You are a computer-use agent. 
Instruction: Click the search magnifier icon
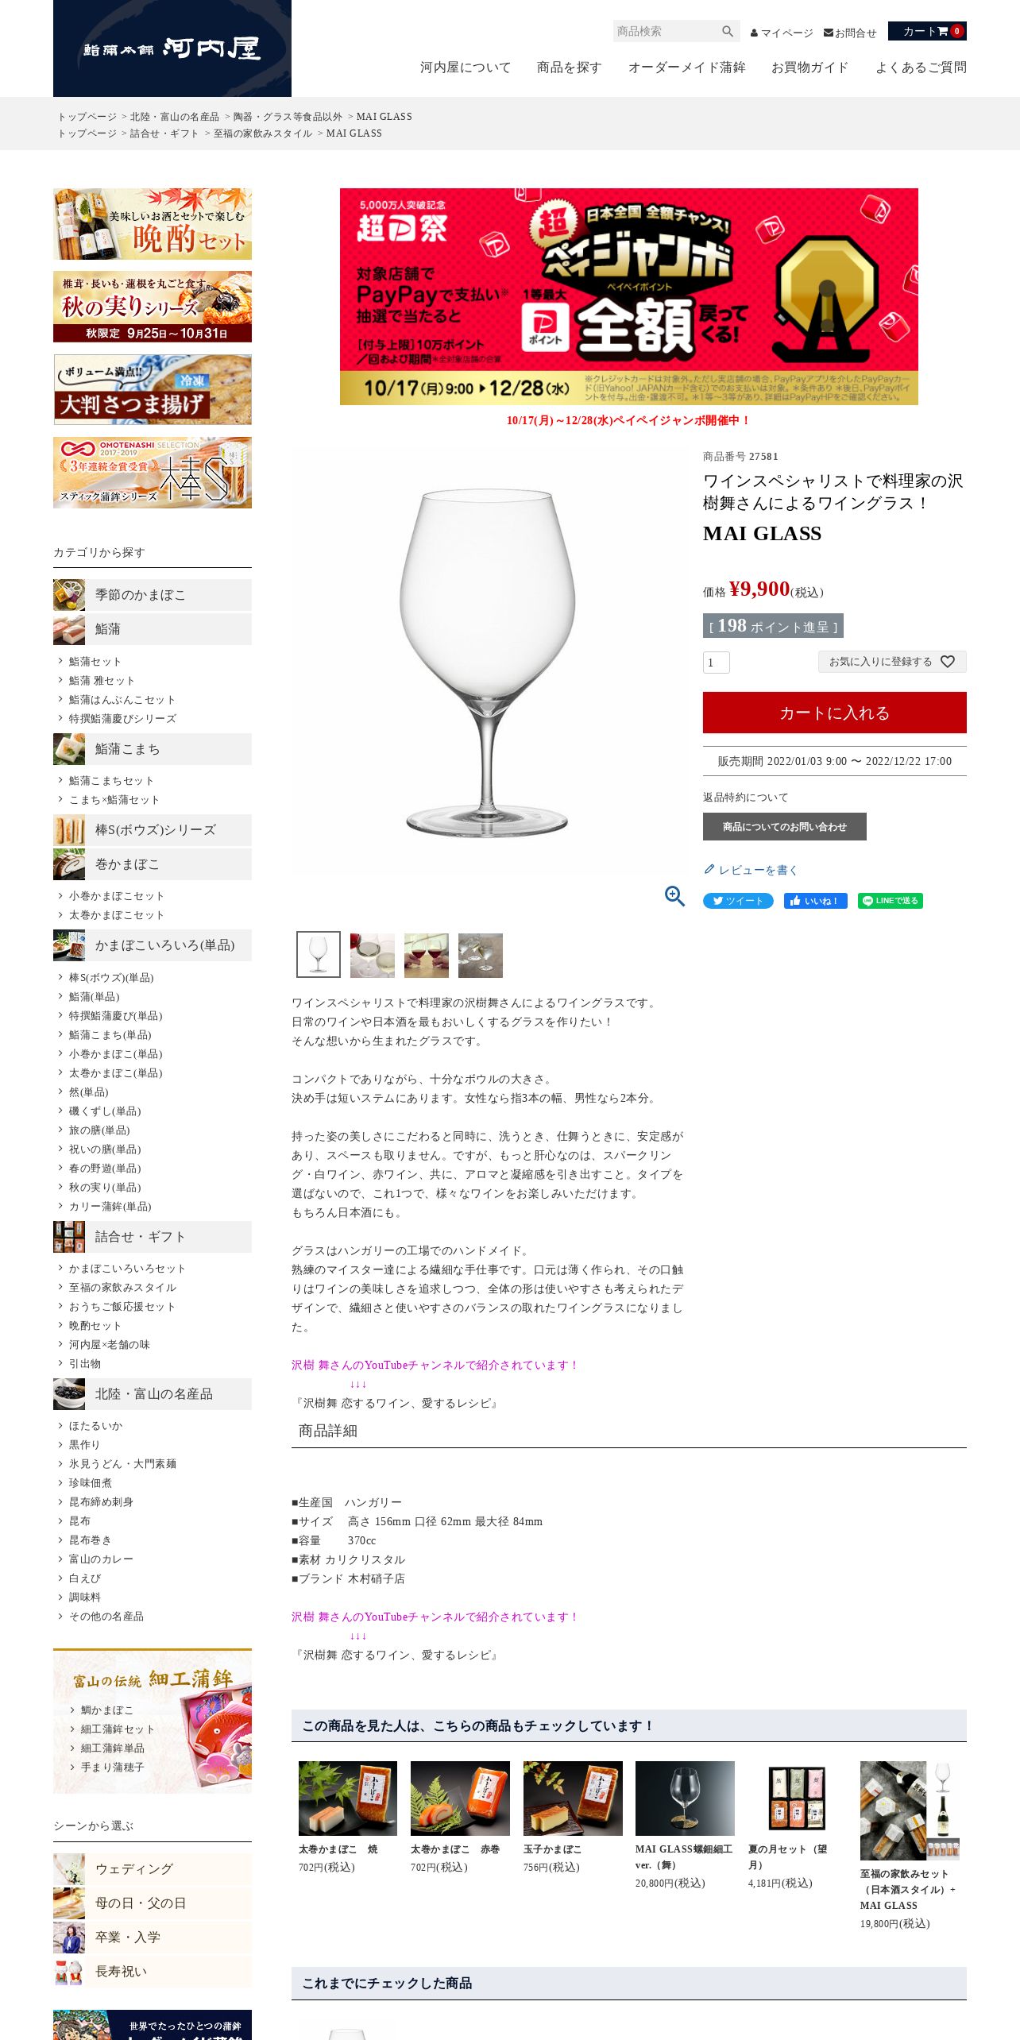727,32
